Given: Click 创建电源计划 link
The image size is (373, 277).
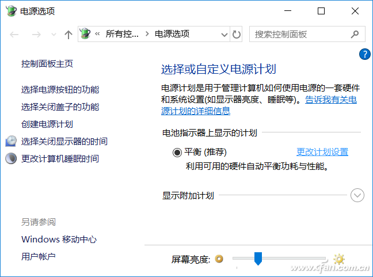Looking at the screenshot, I should [47, 124].
